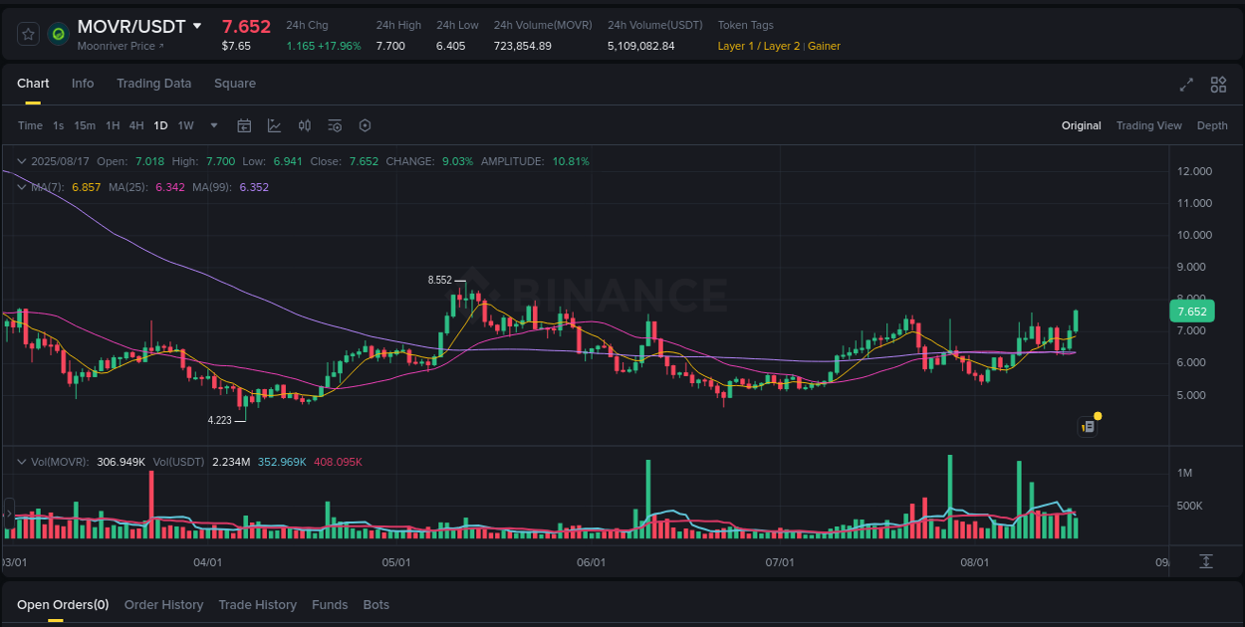Open the candlestick display settings icon
The image size is (1245, 627).
(x=305, y=125)
